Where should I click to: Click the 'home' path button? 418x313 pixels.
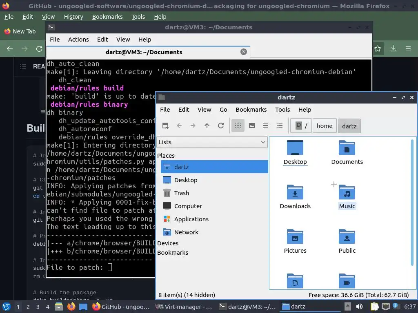coord(325,126)
